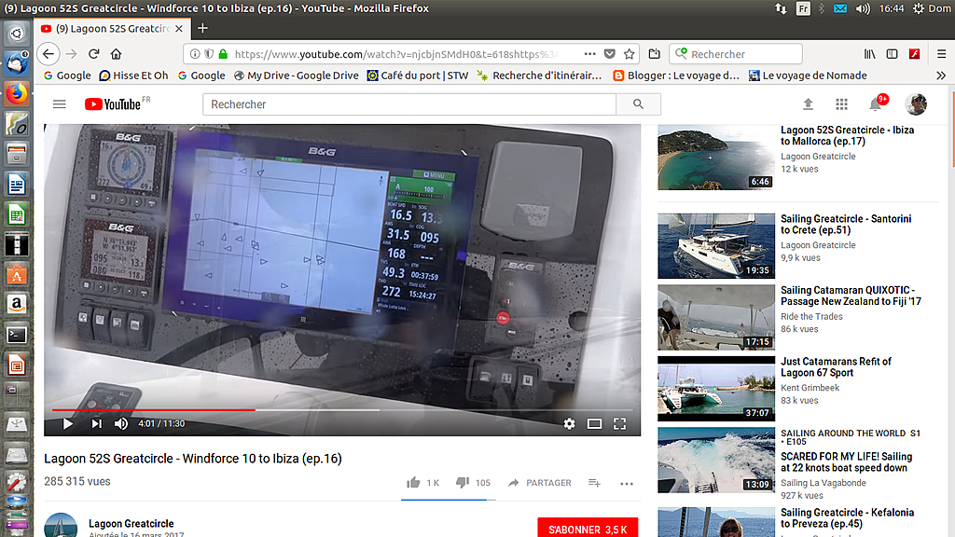This screenshot has height=537, width=955.
Task: Open SCARED FOR MY LIFE video title
Action: coord(847,462)
